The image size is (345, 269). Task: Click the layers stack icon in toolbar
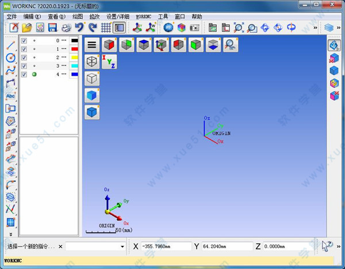click(x=329, y=28)
